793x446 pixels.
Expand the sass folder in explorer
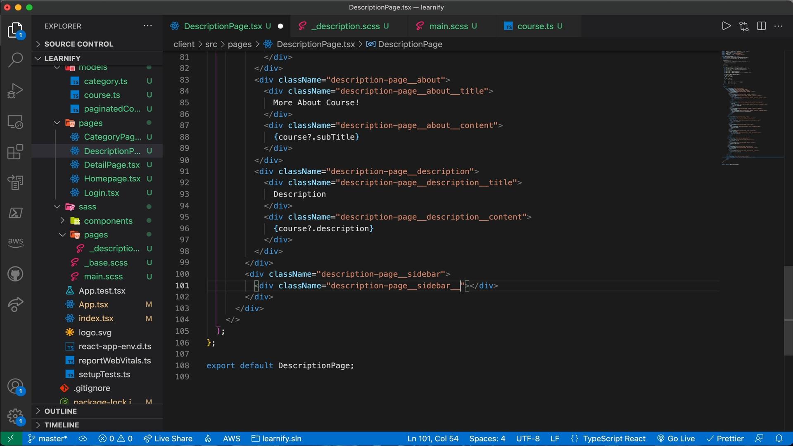tap(87, 207)
